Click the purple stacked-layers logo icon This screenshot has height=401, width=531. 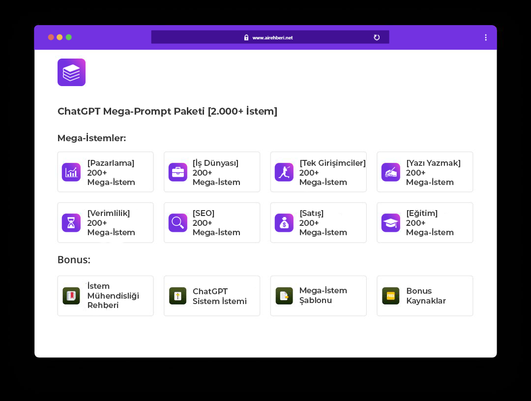[71, 72]
